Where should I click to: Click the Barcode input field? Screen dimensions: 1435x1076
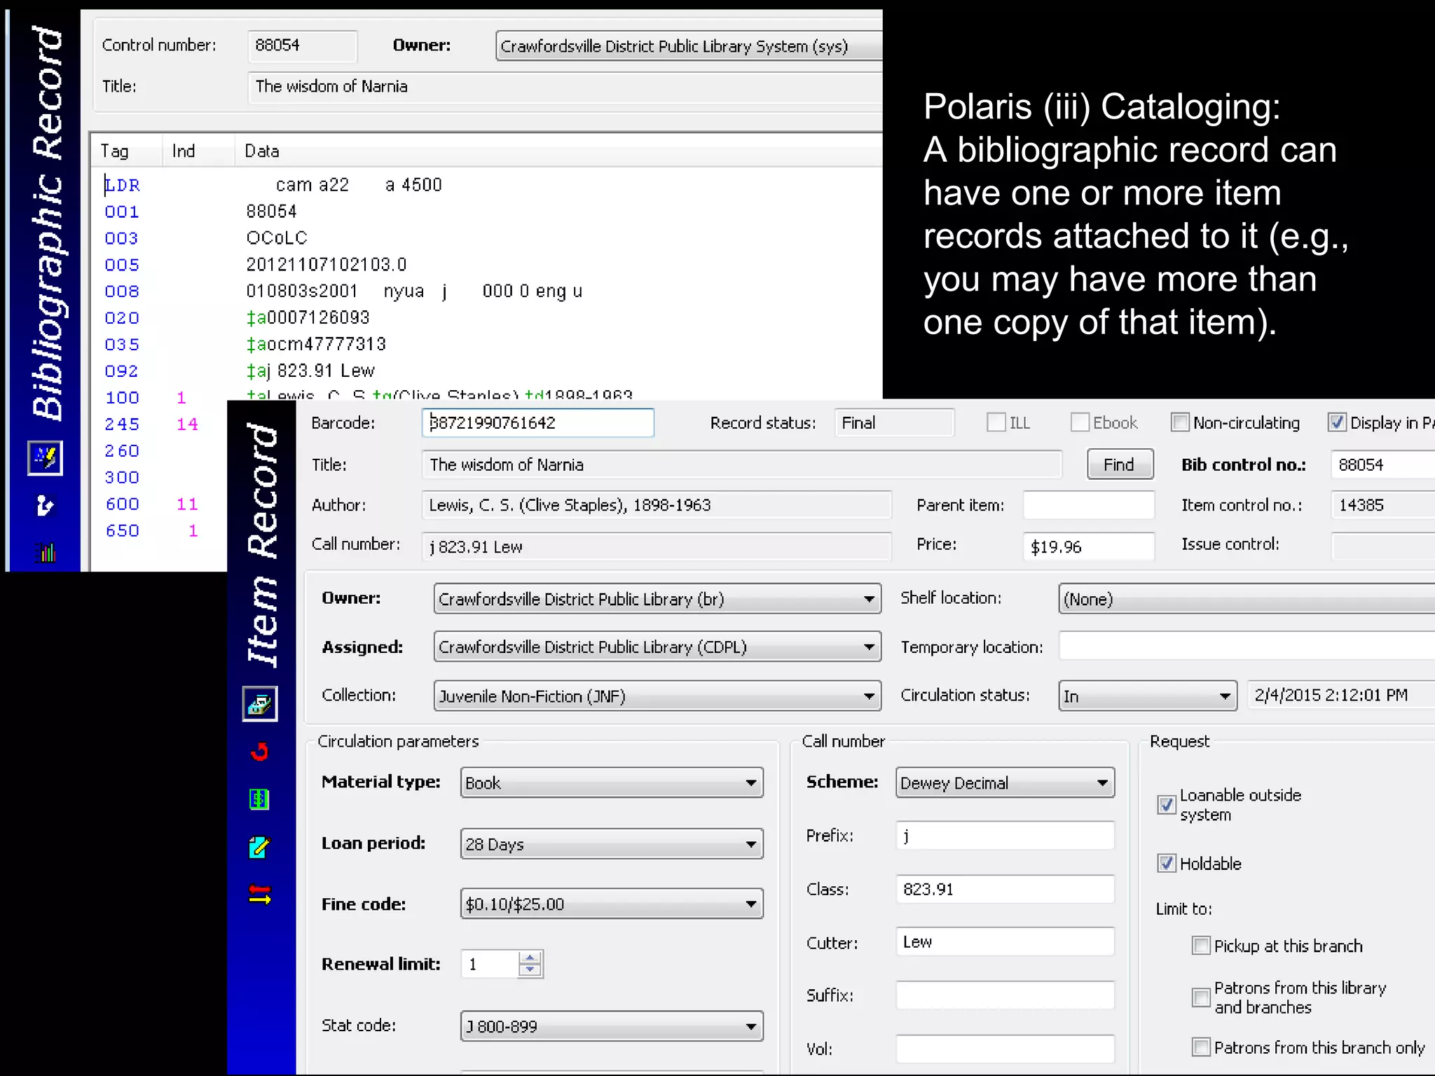[538, 422]
